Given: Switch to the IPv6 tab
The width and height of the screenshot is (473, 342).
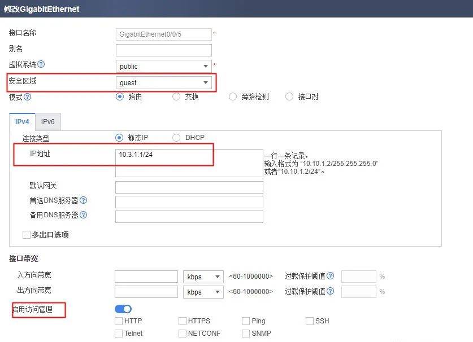Looking at the screenshot, I should pos(47,122).
